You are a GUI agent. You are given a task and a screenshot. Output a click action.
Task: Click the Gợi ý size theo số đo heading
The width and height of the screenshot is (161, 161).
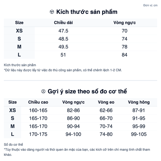coord(87,91)
